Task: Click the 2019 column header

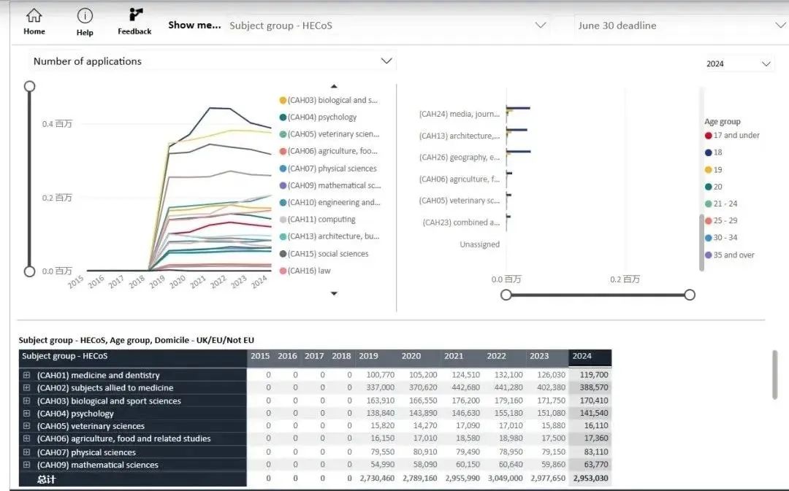Action: pyautogui.click(x=376, y=356)
